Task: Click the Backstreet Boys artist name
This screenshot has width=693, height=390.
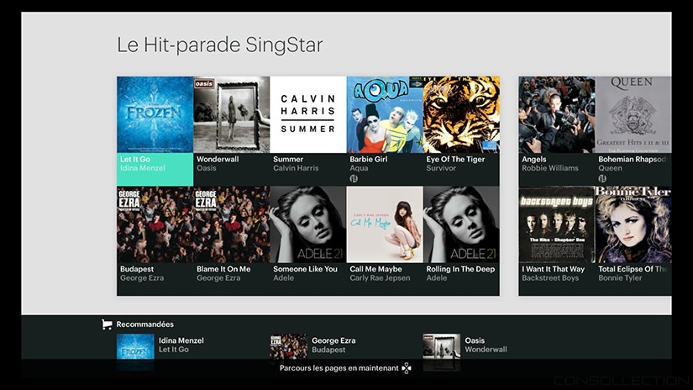Action: click(550, 278)
